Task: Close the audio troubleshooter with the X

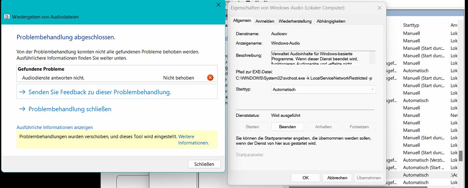Action: 219,5
